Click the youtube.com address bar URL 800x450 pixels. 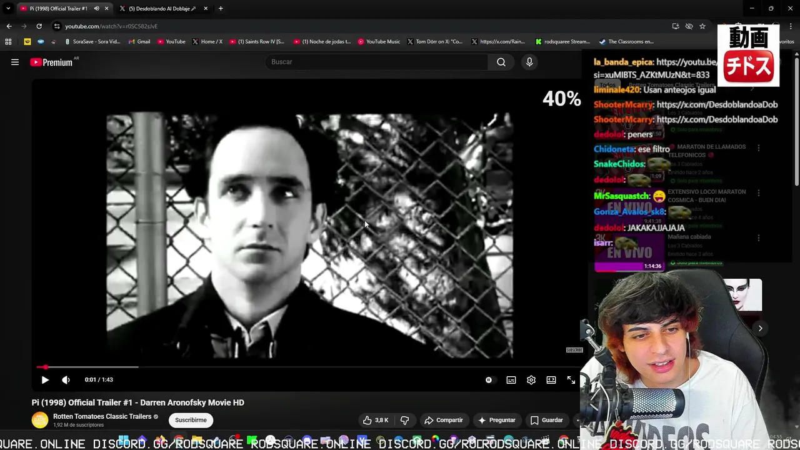coord(111,26)
